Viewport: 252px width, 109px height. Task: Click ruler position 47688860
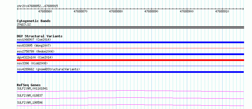45,11
